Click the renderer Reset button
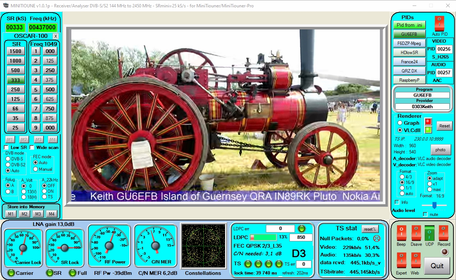 444,126
